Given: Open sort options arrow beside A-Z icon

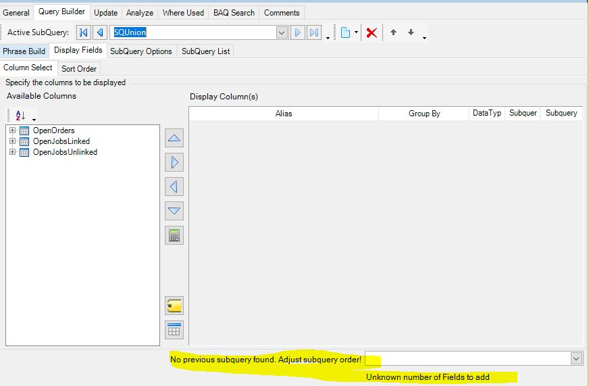Looking at the screenshot, I should click(x=34, y=120).
